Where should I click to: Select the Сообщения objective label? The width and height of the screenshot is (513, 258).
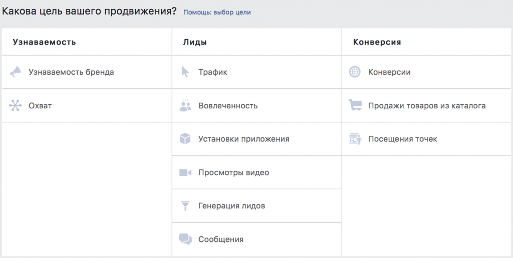click(221, 239)
